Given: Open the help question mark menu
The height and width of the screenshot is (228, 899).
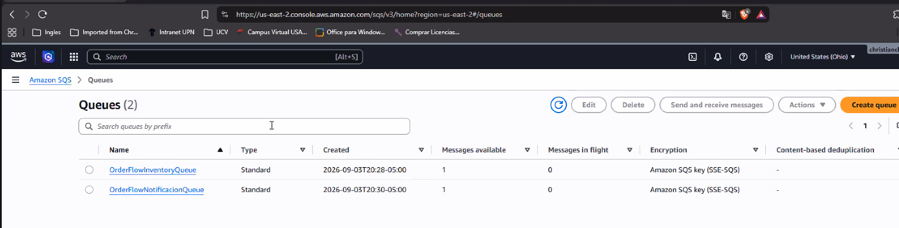Looking at the screenshot, I should (743, 57).
